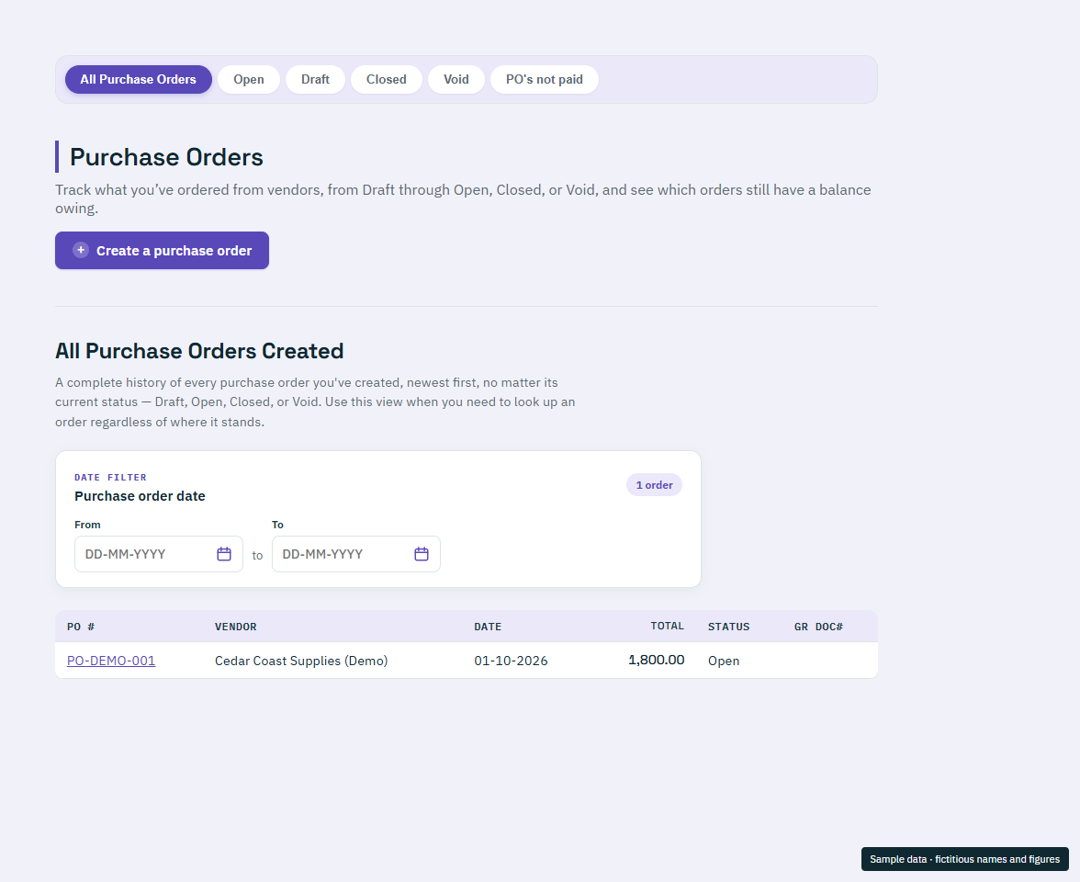Click the Sample data fictitious names notice

(965, 859)
